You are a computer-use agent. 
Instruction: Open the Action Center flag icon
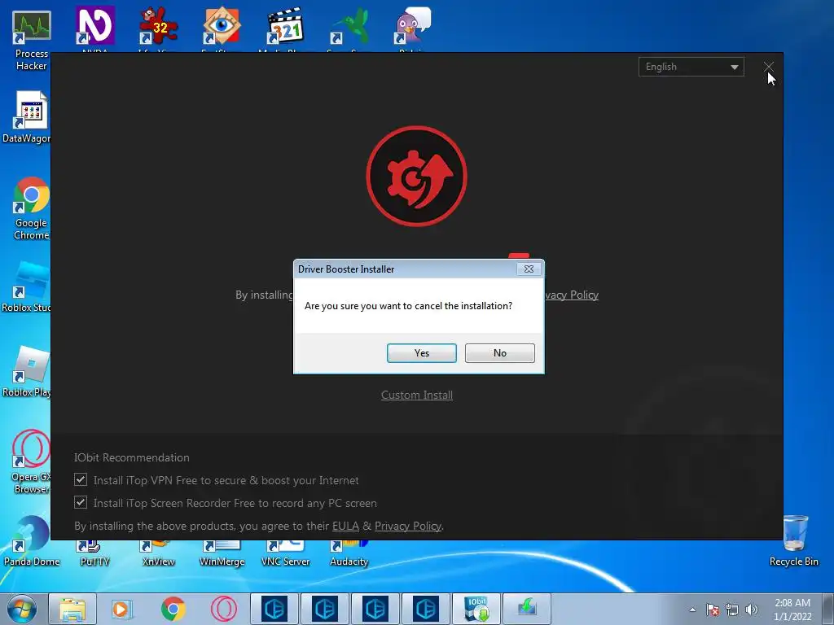(713, 610)
